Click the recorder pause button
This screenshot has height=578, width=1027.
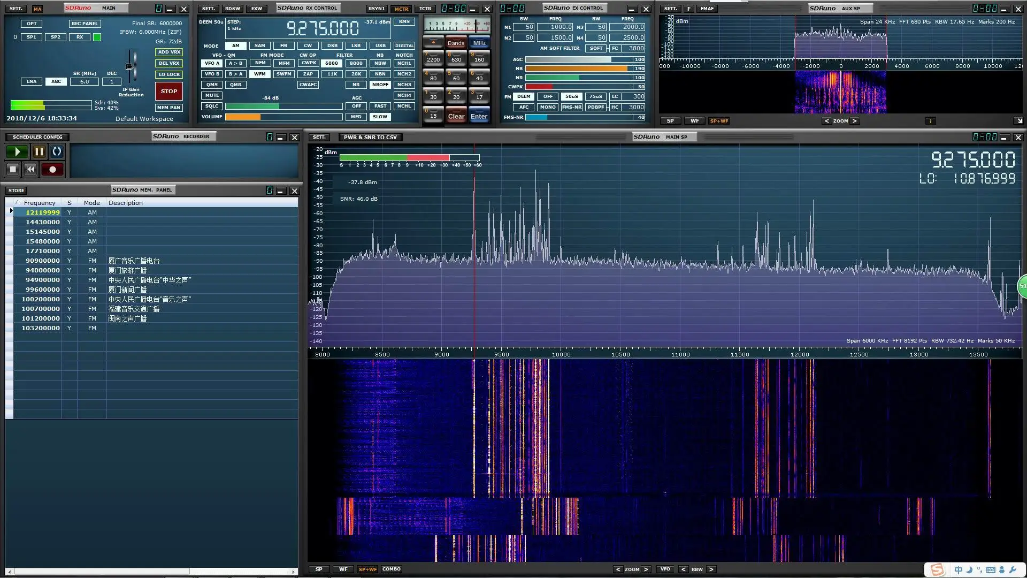39,152
